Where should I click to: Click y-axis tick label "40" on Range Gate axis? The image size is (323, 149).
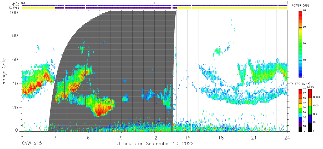click(x=16, y=83)
